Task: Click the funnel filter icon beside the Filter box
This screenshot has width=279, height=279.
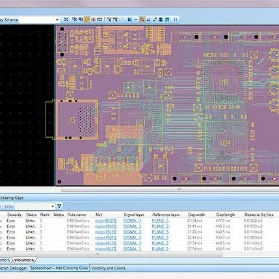Action: [59, 206]
